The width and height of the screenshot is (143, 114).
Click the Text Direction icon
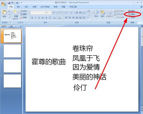coord(89,11)
